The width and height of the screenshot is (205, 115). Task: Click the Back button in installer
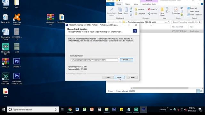coord(108,77)
